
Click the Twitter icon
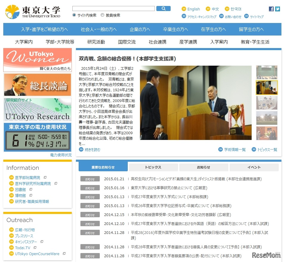[x=278, y=9]
